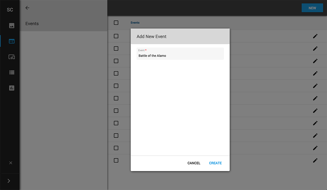The width and height of the screenshot is (327, 190).
Task: Click the X icon in the sidebar
Action: [x=11, y=163]
